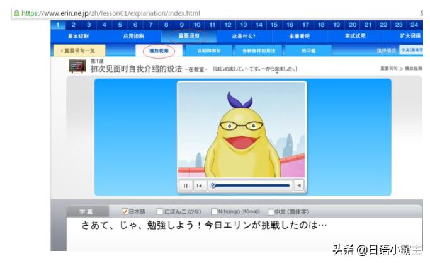Screen dimensions: 430x263
Task: Go to lesson 8
Action: (x=166, y=25)
